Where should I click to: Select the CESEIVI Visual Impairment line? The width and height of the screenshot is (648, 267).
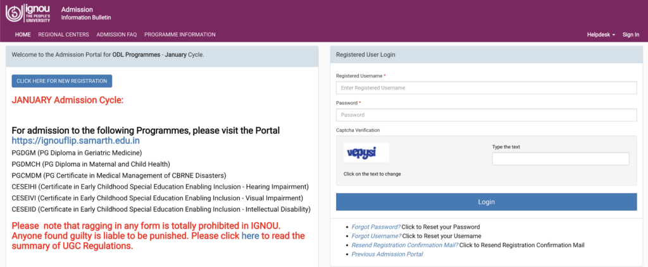[158, 198]
